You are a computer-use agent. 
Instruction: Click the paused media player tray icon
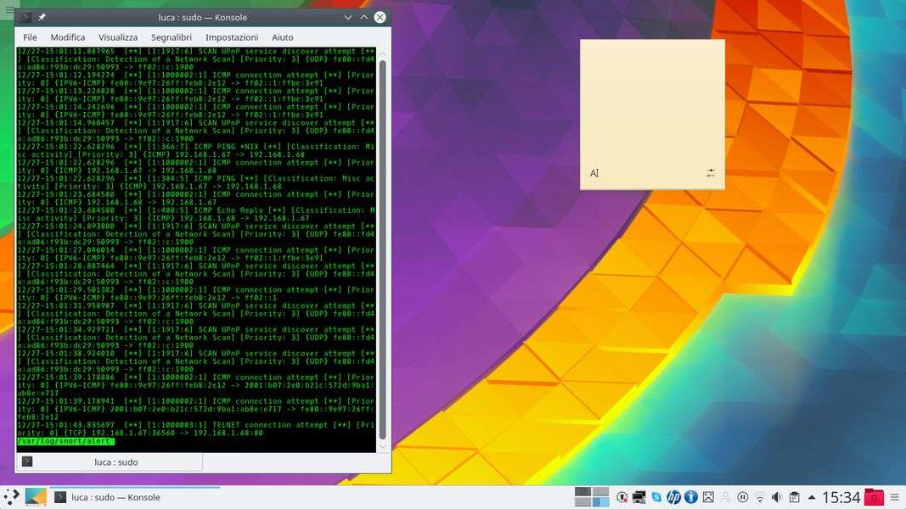(x=742, y=497)
